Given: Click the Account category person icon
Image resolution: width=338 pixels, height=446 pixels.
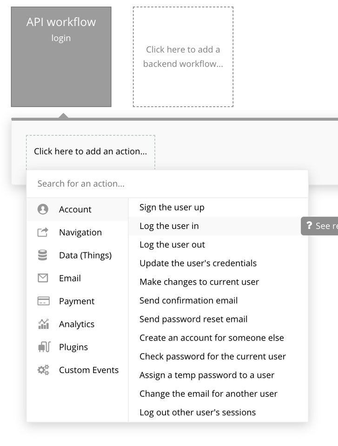Looking at the screenshot, I should 43,210.
